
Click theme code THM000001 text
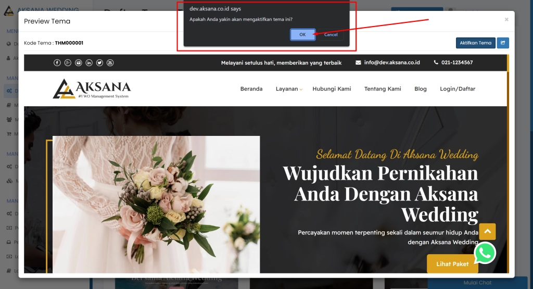click(x=69, y=43)
